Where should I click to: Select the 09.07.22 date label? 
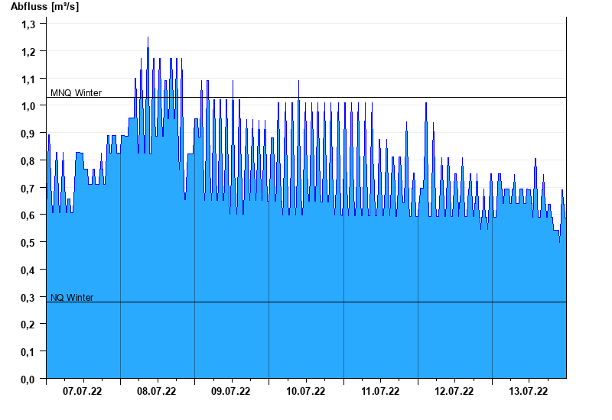231,391
